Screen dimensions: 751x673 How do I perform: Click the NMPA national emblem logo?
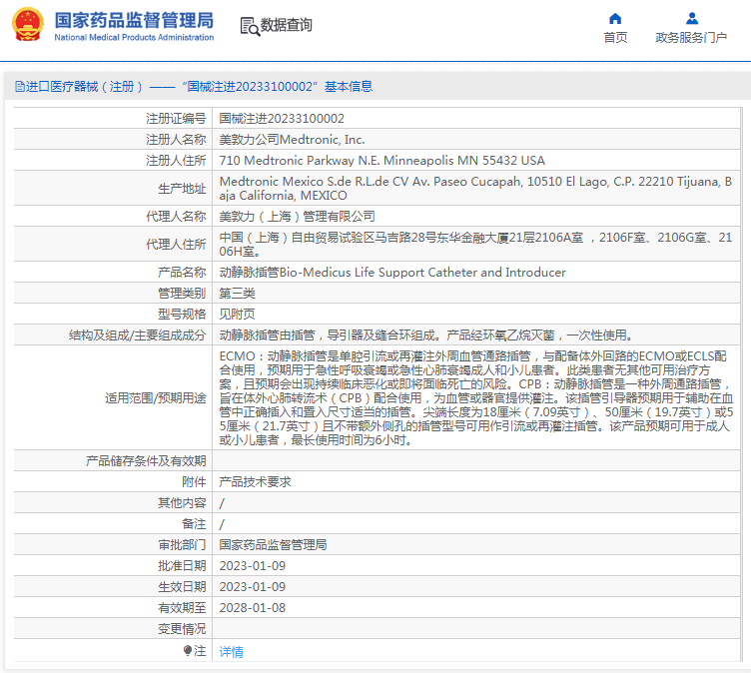click(28, 24)
